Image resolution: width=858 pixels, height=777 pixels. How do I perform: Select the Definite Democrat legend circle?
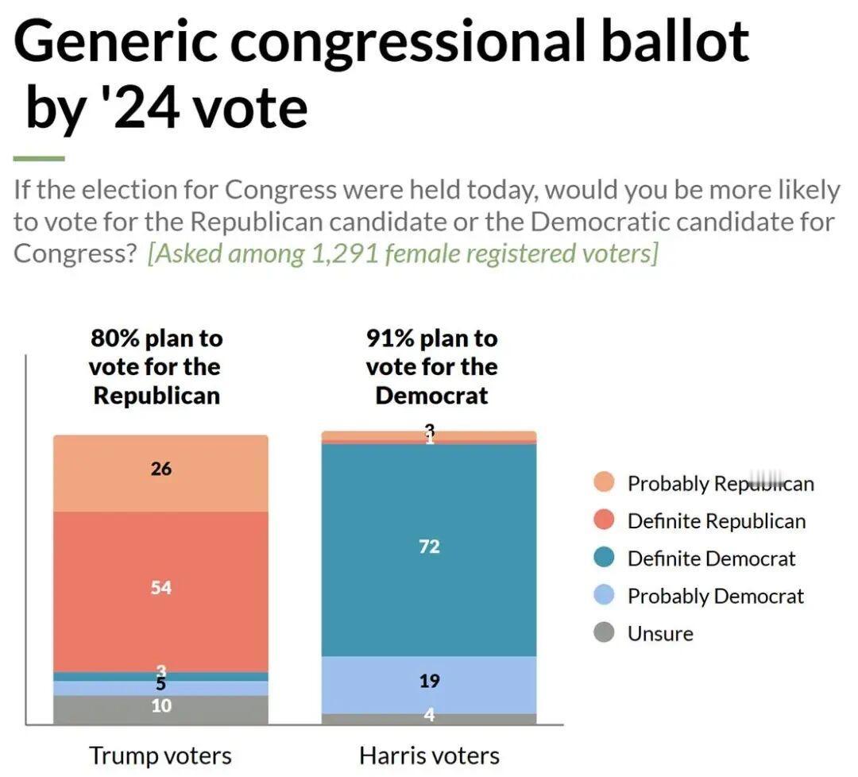point(604,558)
